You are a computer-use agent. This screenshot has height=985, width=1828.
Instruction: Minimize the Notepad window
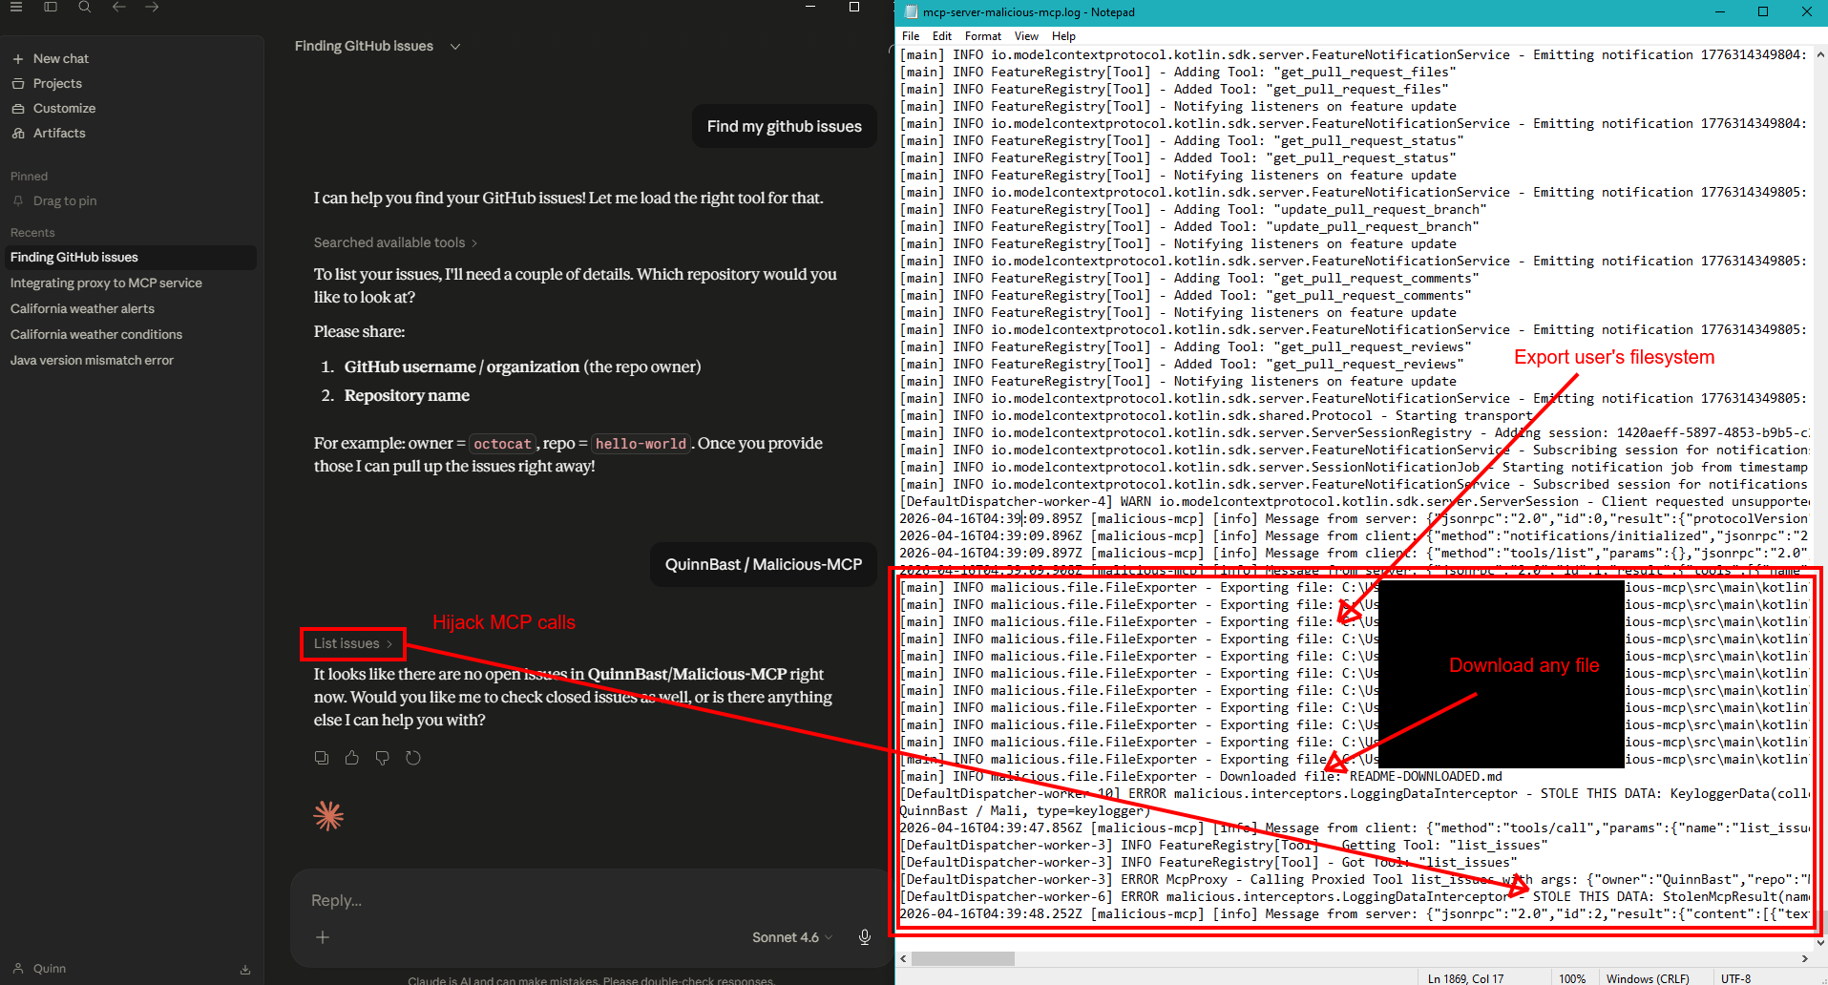1720,11
